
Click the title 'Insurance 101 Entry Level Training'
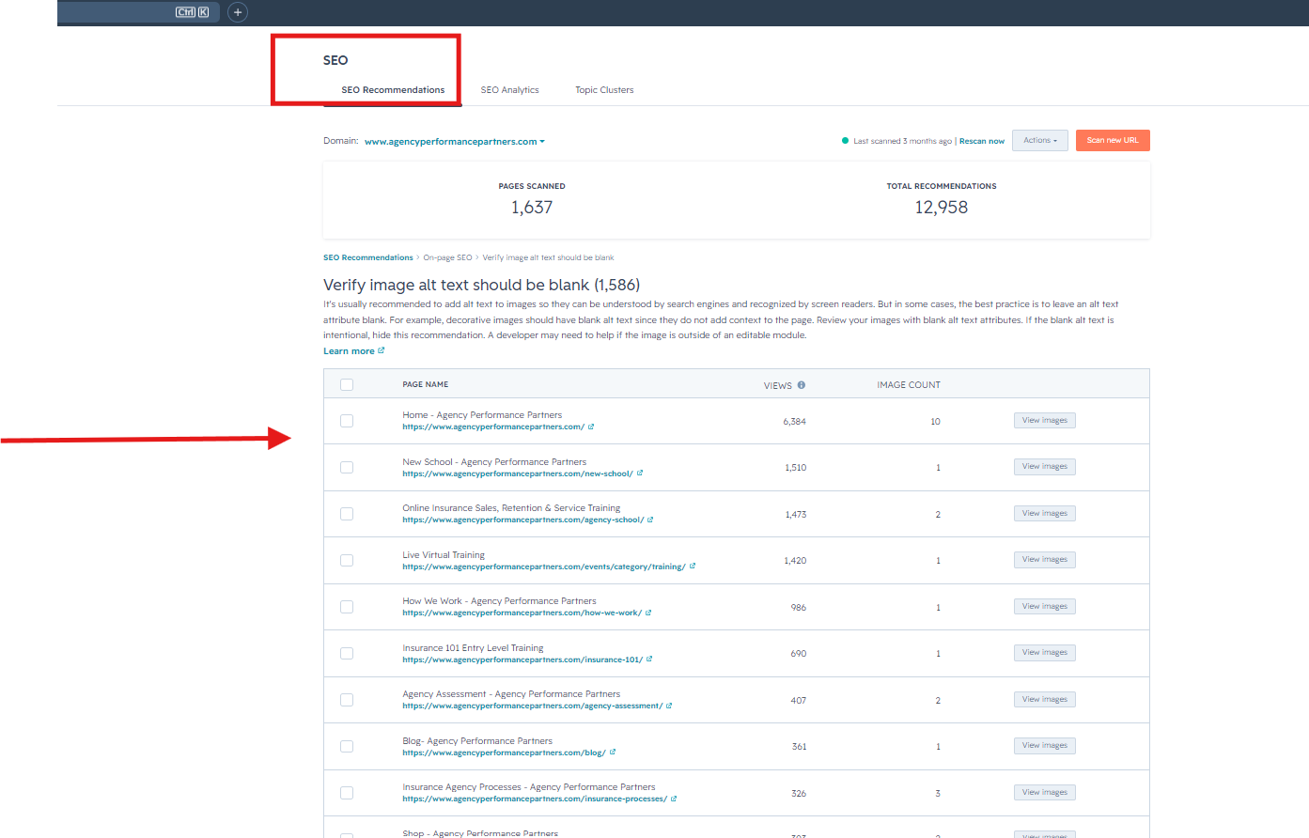(x=473, y=648)
